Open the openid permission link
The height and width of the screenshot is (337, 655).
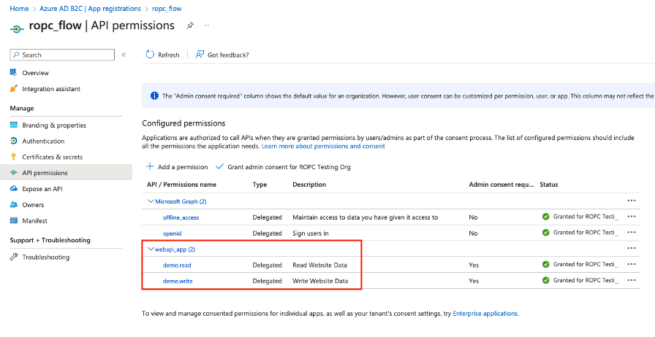click(172, 233)
